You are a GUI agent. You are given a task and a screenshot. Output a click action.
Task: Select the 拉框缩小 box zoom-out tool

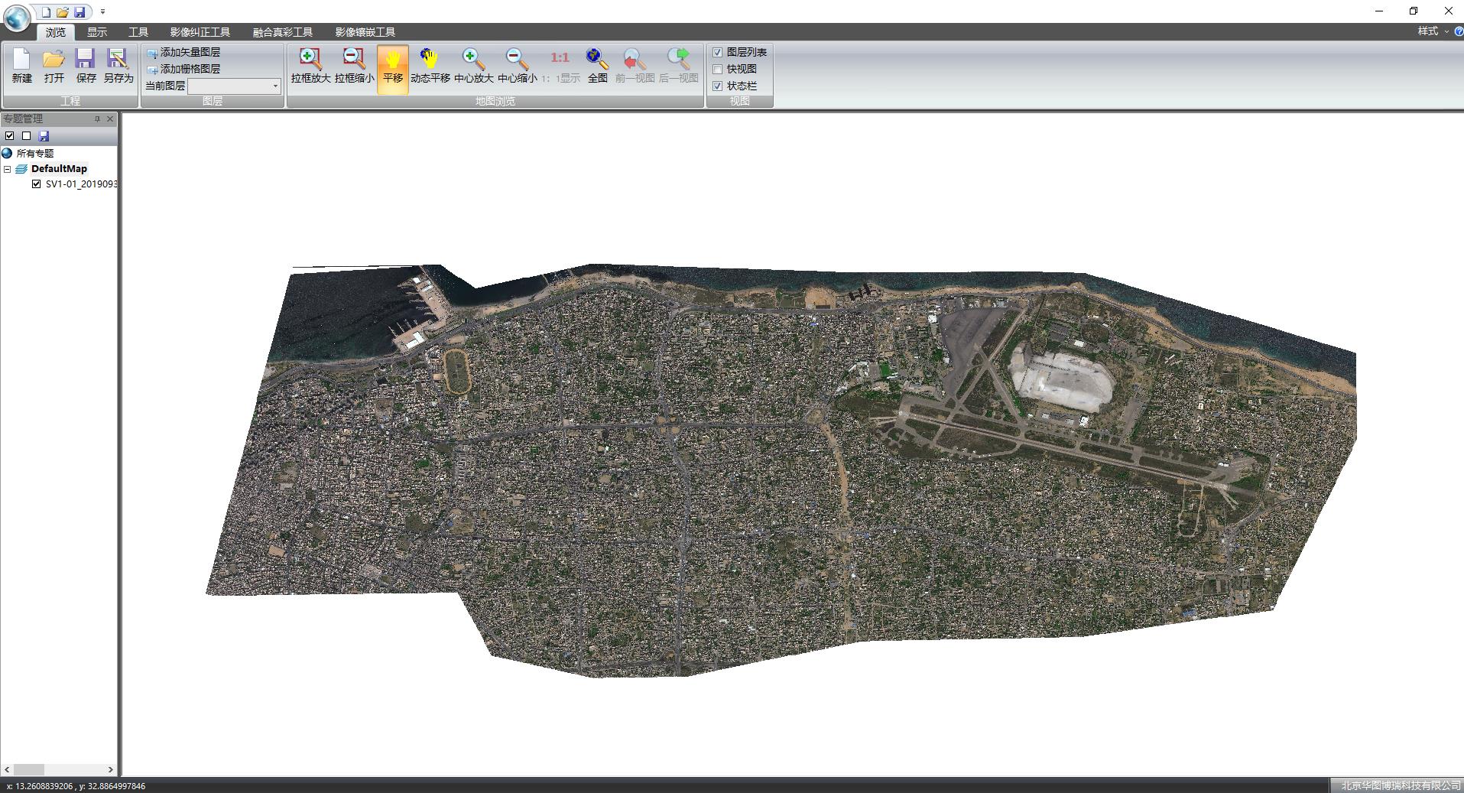click(x=354, y=67)
